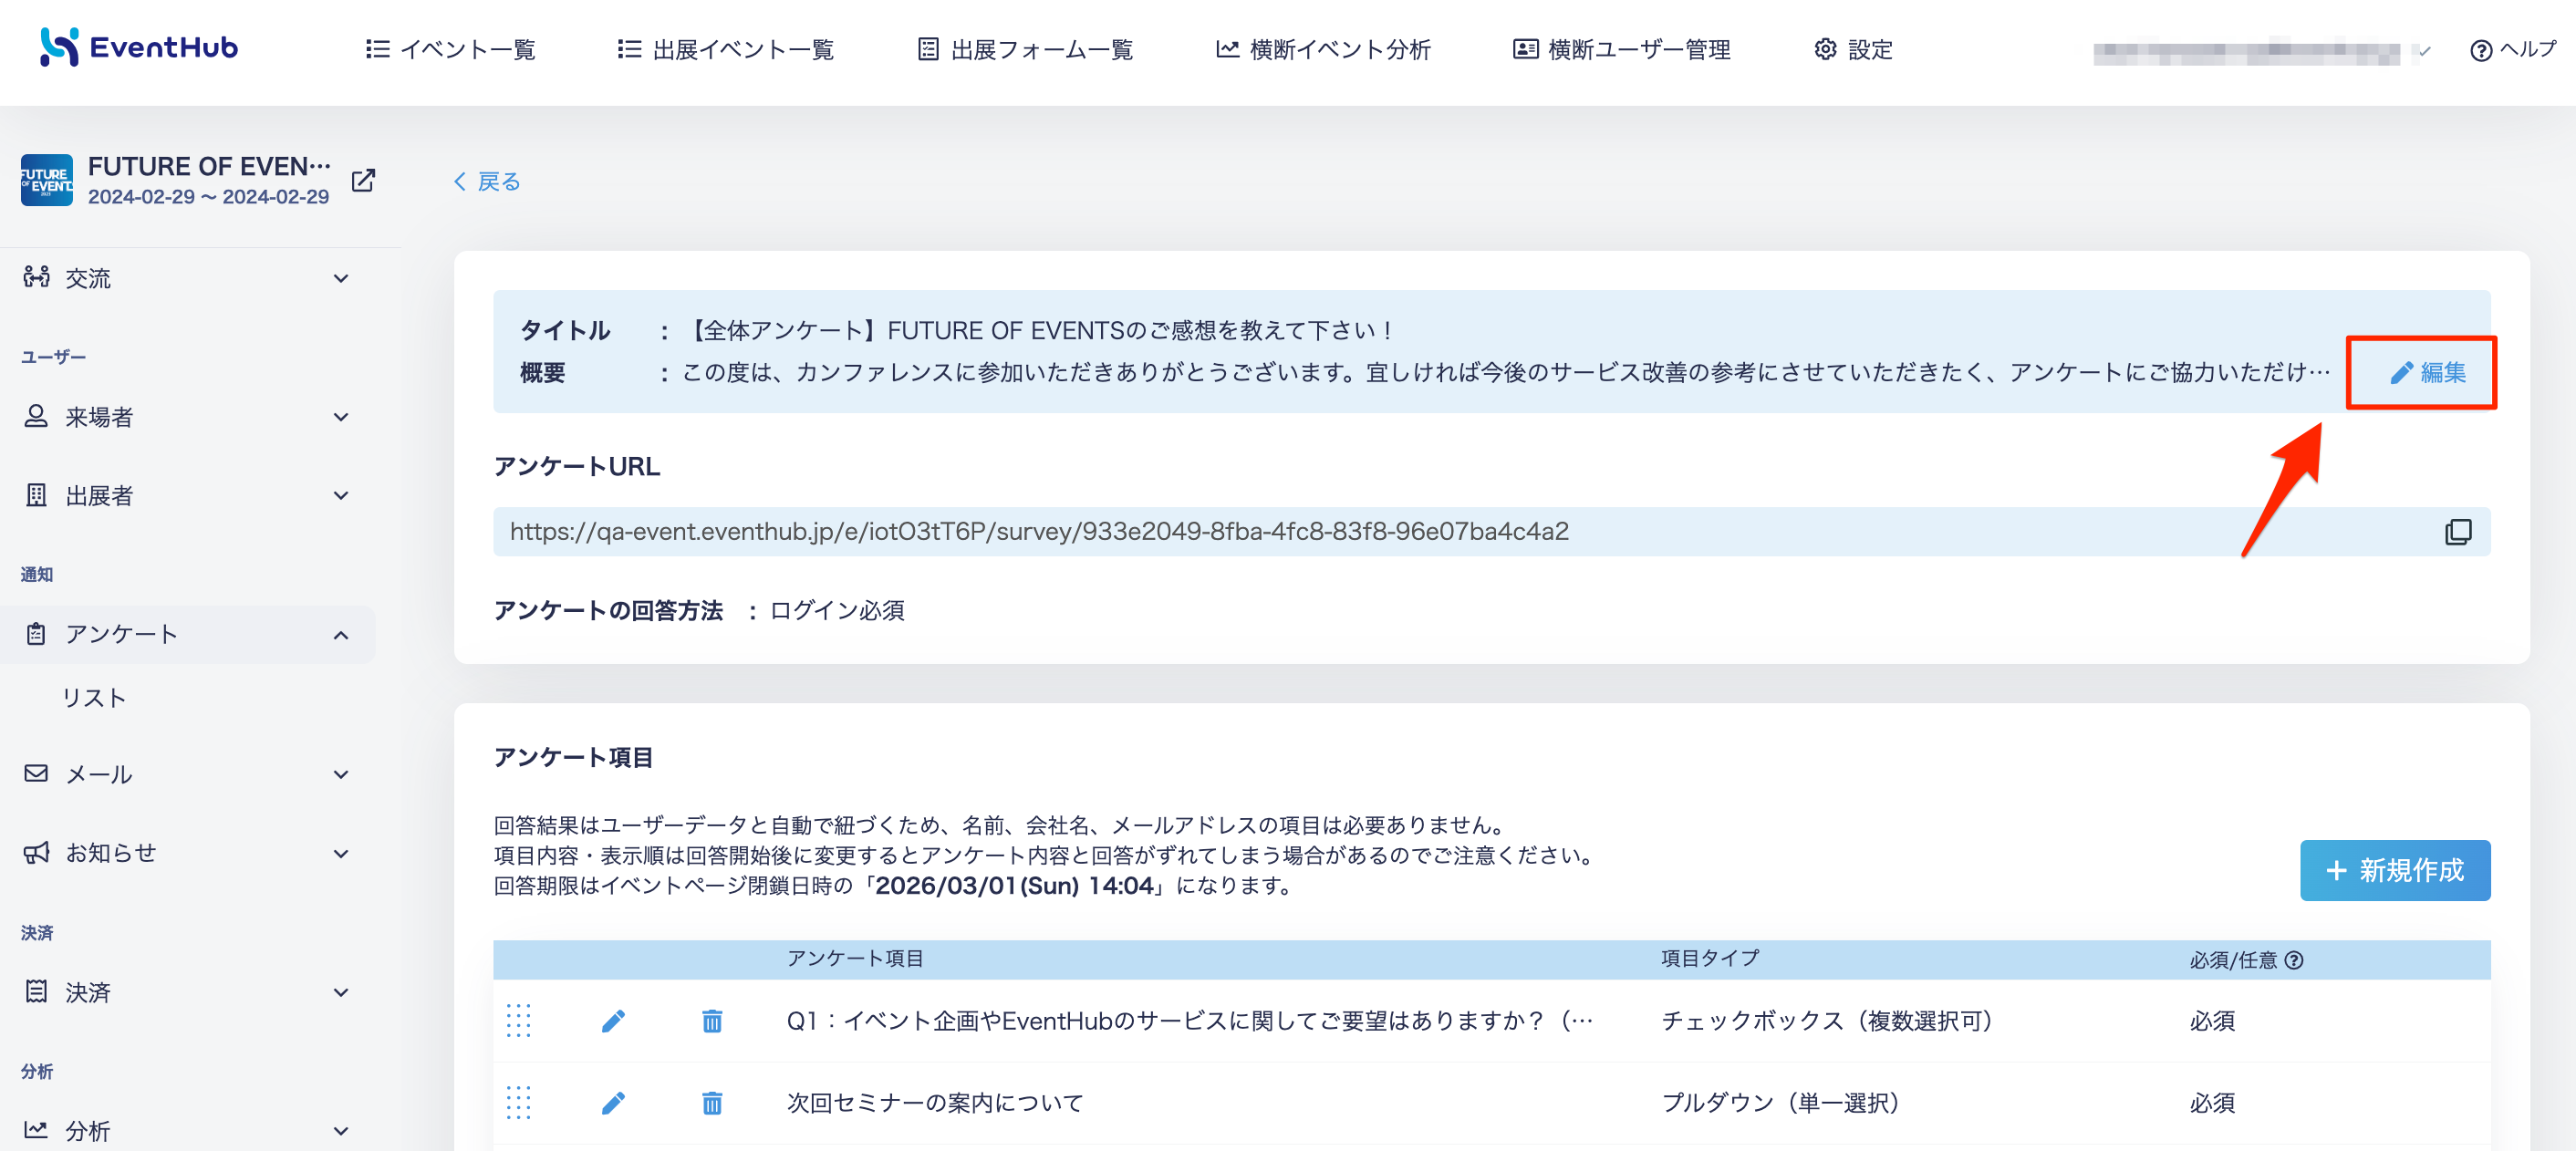Open 設定 in top navigation

[1853, 49]
